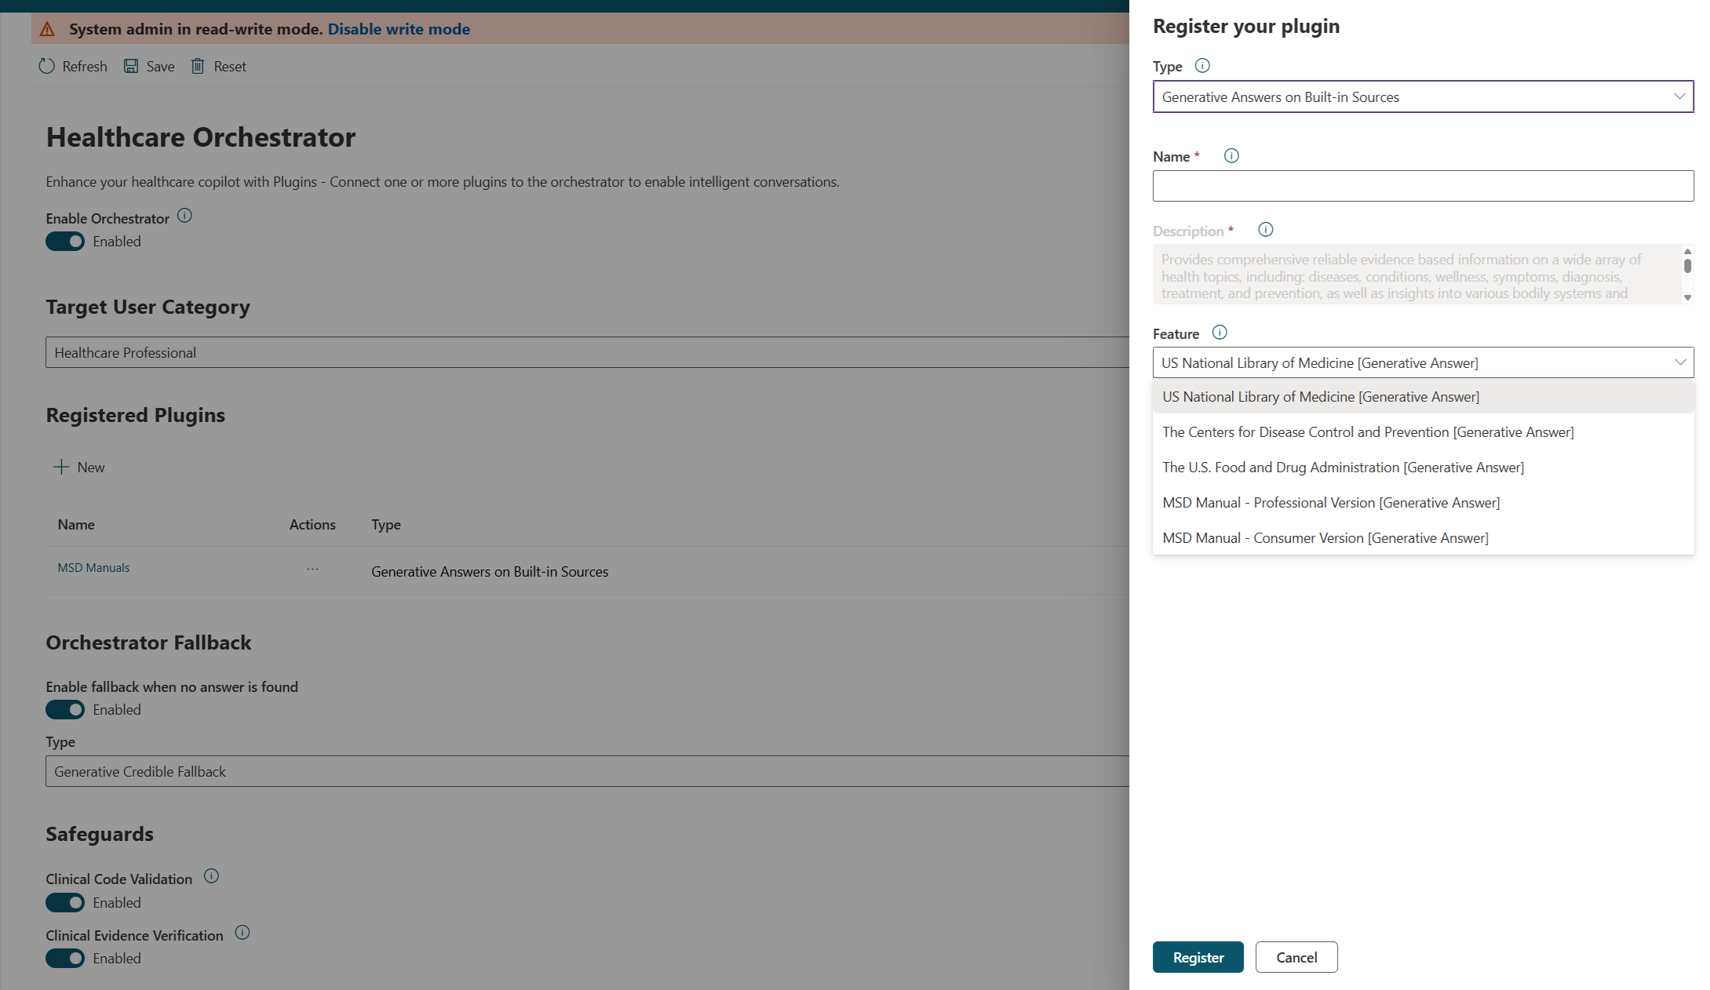Toggle the Enable Orchestrator switch off
The height and width of the screenshot is (990, 1710).
pos(65,239)
